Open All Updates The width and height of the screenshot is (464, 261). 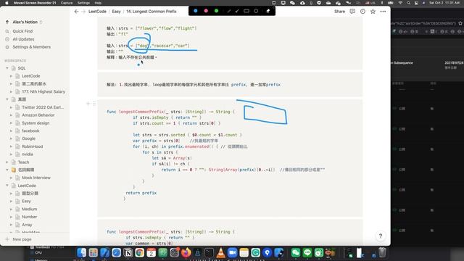tap(23, 39)
